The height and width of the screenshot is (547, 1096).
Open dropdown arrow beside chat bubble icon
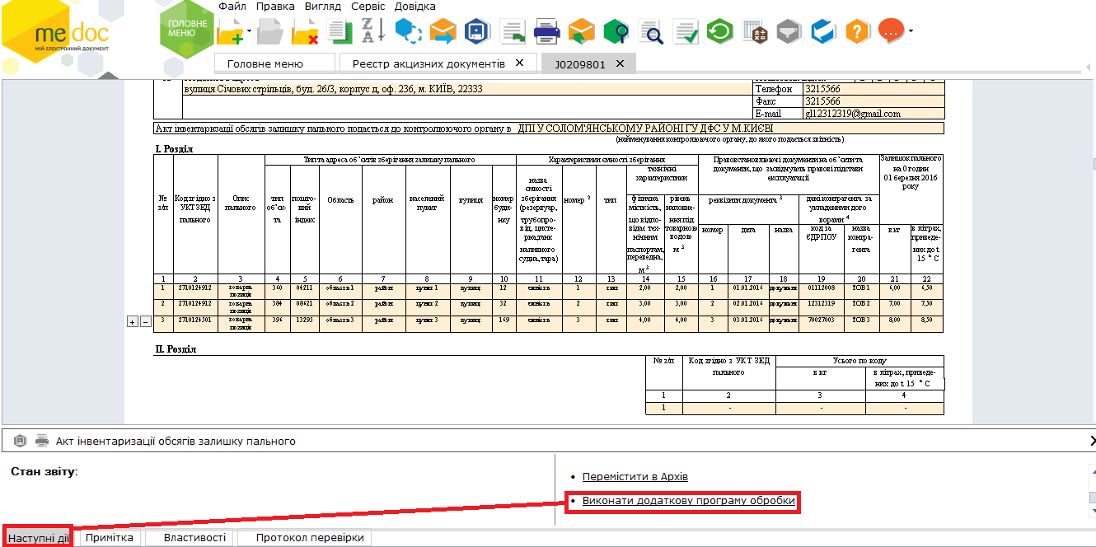pyautogui.click(x=911, y=32)
